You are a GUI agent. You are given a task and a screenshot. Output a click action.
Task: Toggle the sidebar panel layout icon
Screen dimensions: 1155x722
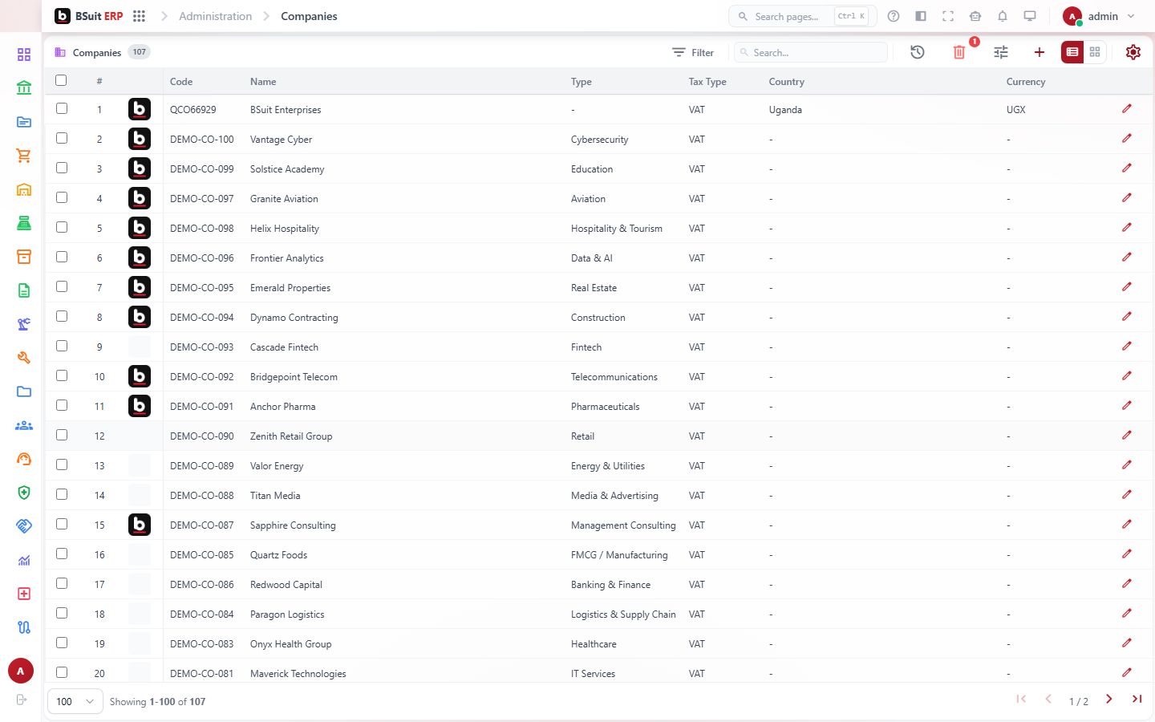coord(921,16)
